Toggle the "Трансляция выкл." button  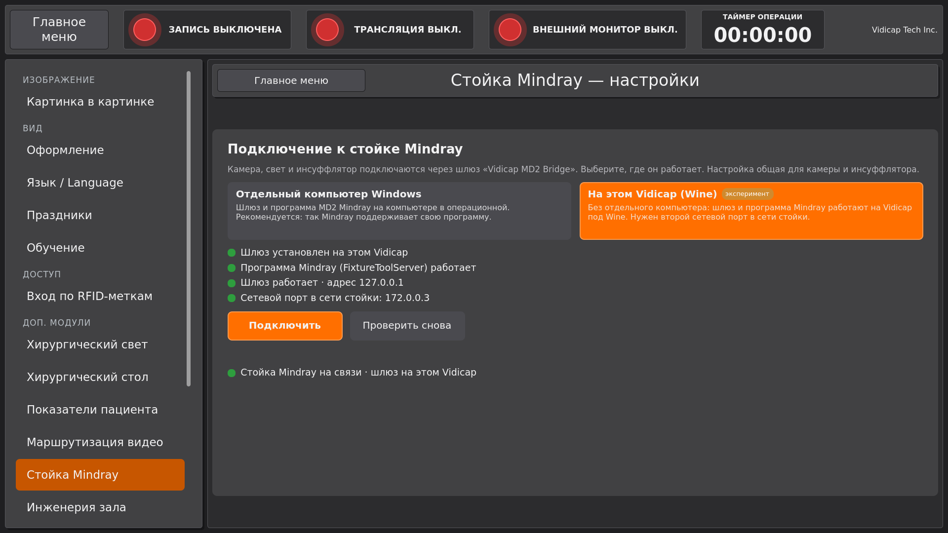[x=390, y=30]
